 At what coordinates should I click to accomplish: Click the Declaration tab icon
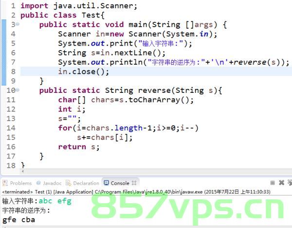pos(68,183)
